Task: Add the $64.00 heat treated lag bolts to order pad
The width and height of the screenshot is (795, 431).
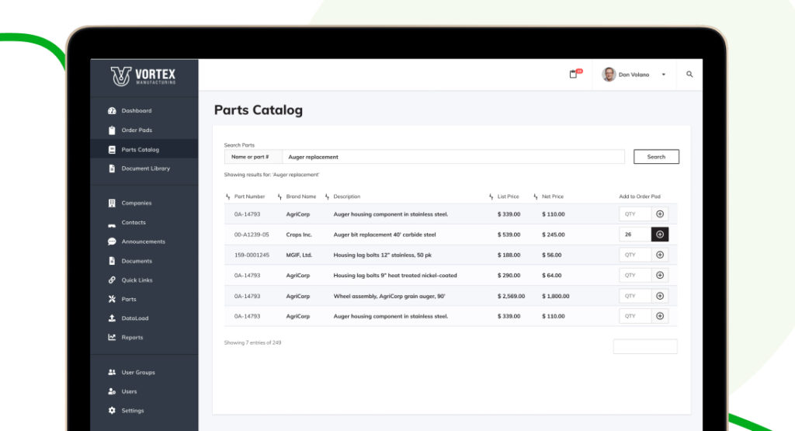Action: pyautogui.click(x=660, y=275)
